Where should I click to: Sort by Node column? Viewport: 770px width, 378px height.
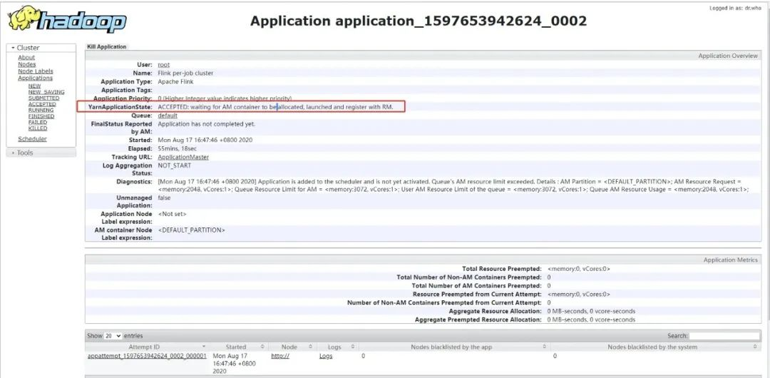pos(293,347)
